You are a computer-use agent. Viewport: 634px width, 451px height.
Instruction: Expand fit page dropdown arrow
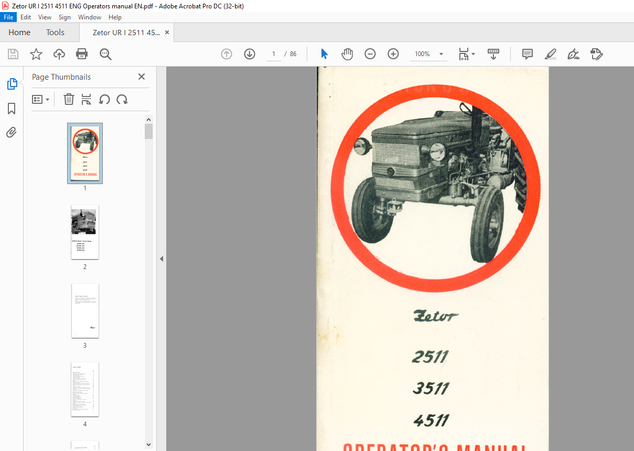(474, 54)
